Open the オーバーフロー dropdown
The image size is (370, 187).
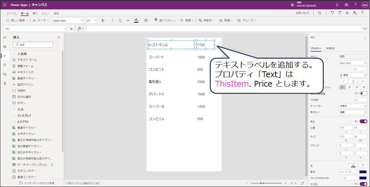tap(353, 106)
